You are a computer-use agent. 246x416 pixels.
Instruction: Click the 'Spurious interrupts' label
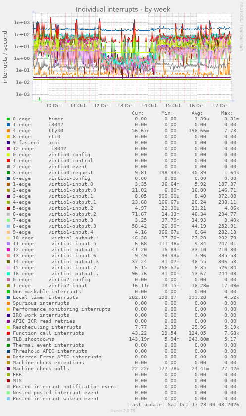41,303
